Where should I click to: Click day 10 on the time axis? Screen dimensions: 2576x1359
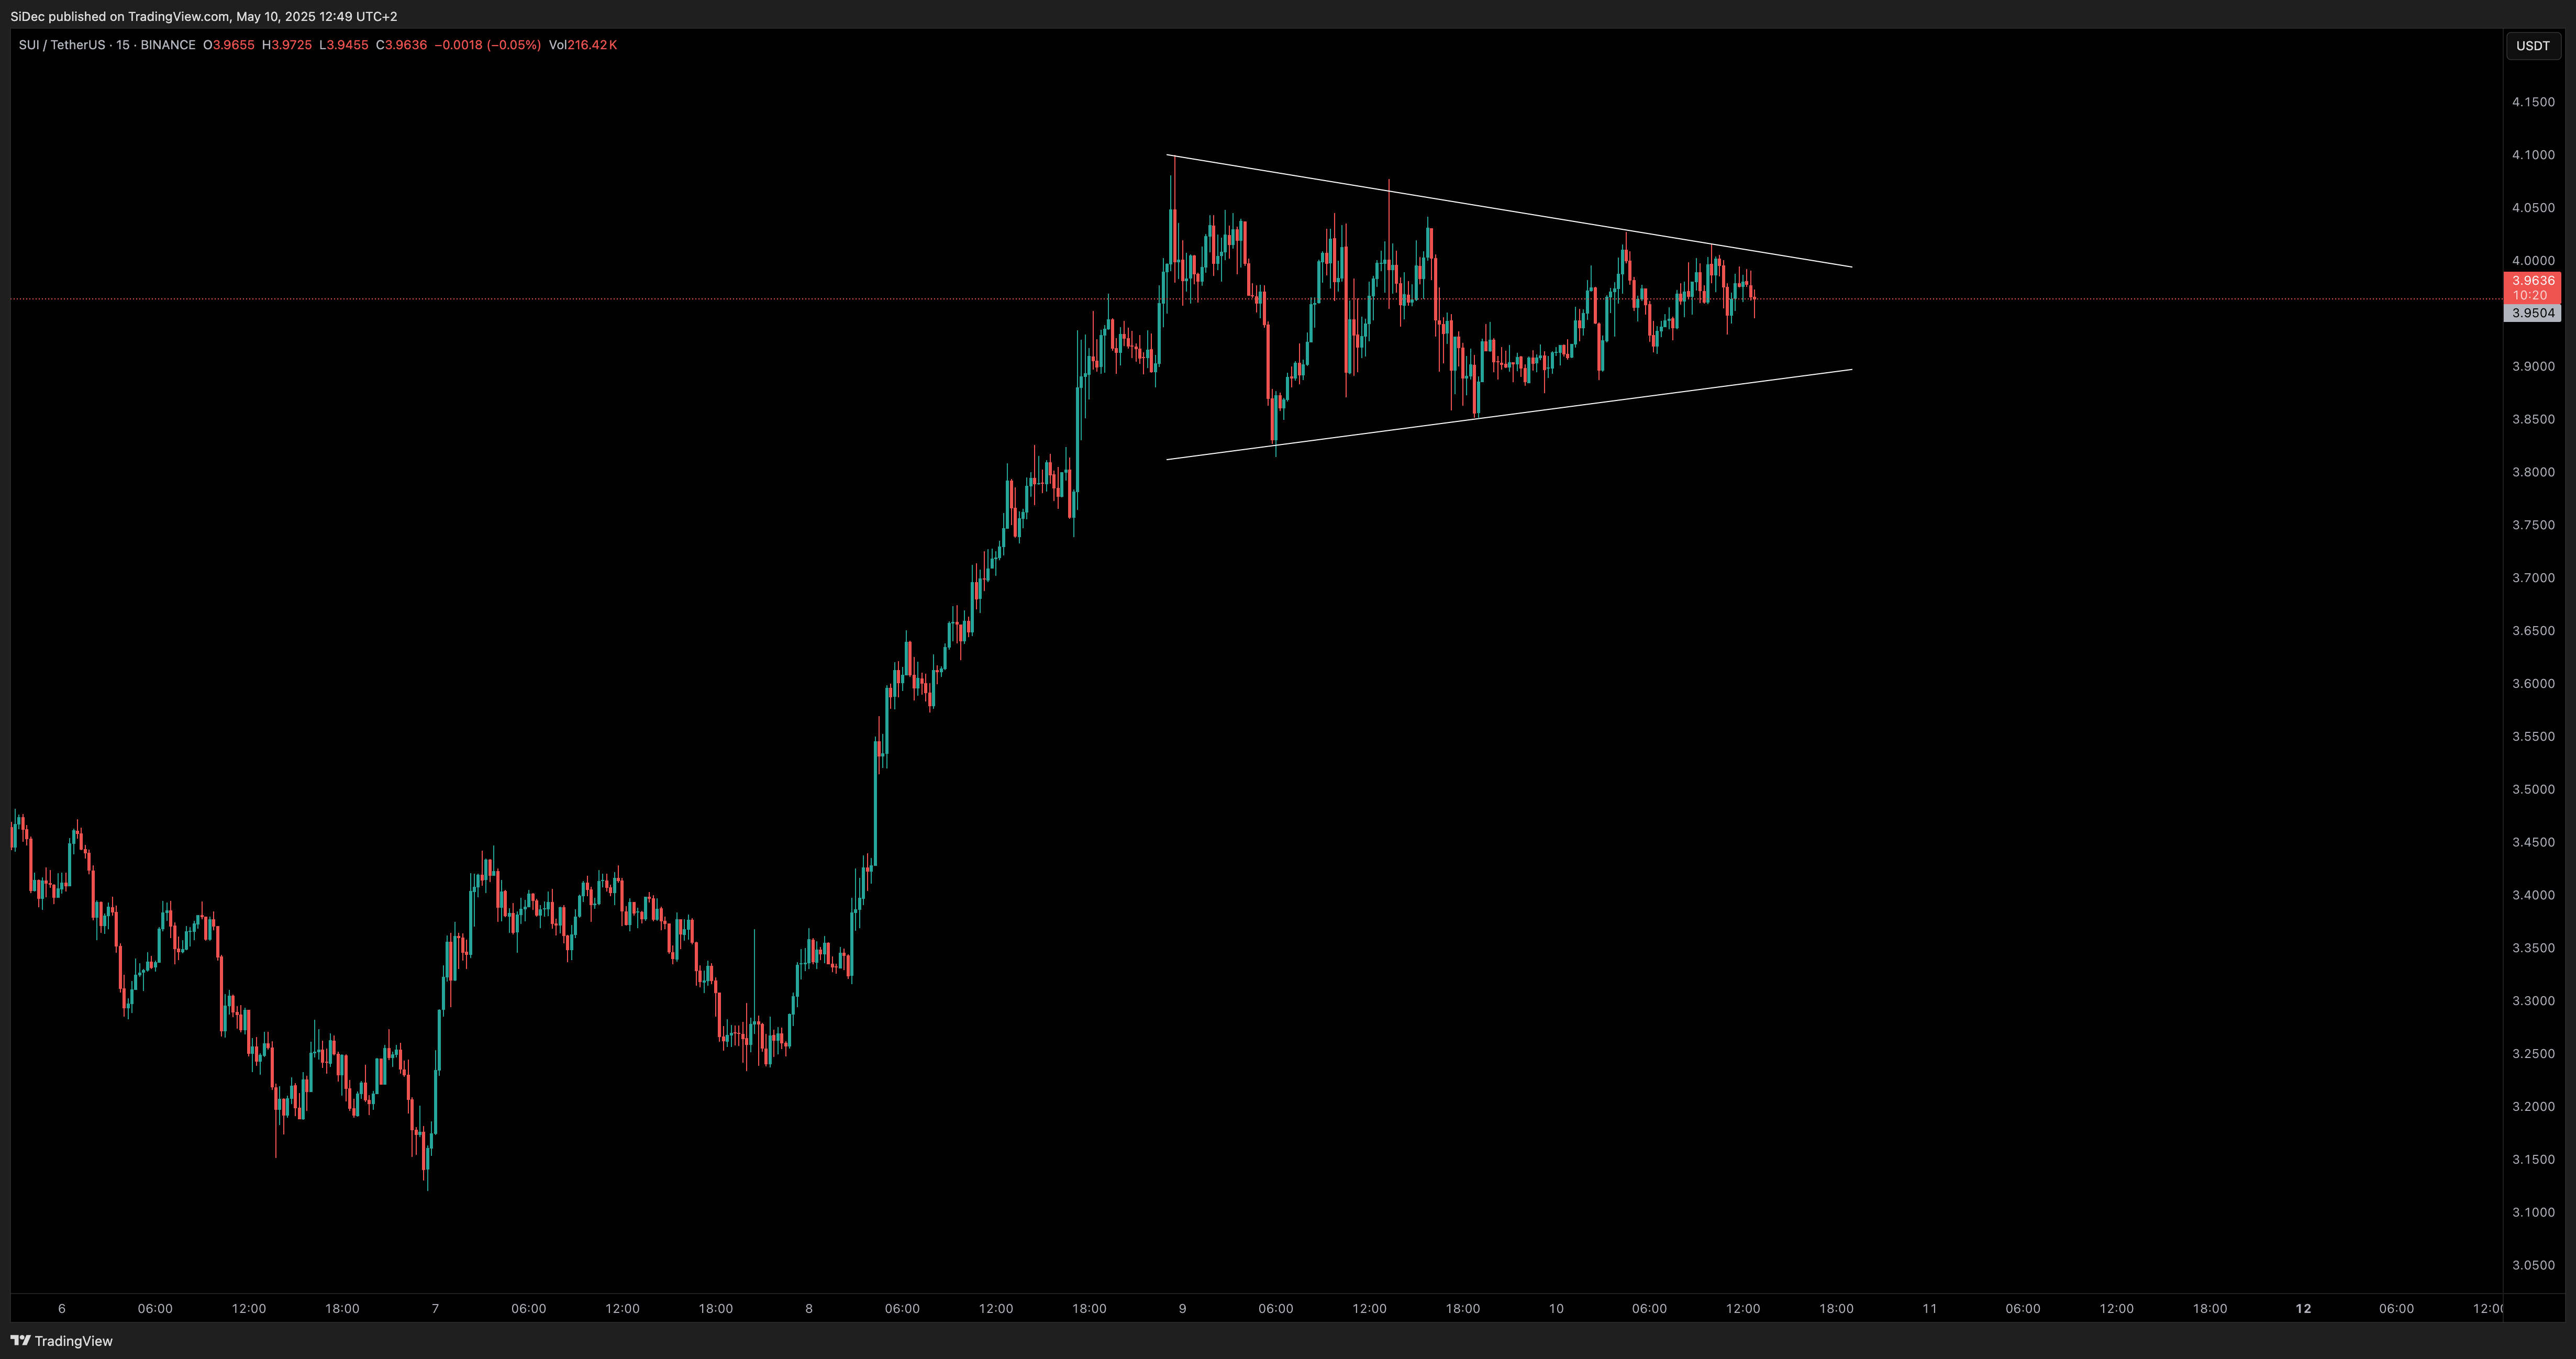[x=1556, y=1309]
